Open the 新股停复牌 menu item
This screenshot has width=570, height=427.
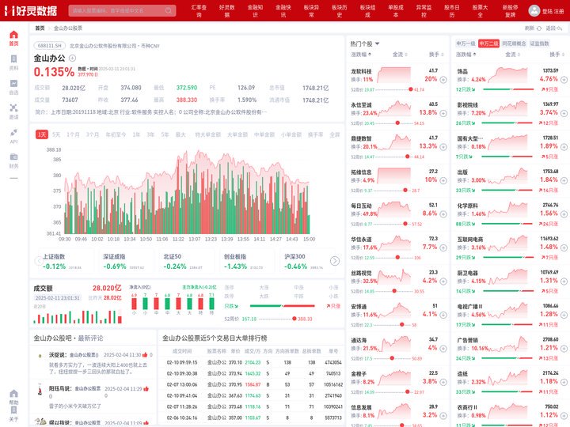[x=511, y=11]
